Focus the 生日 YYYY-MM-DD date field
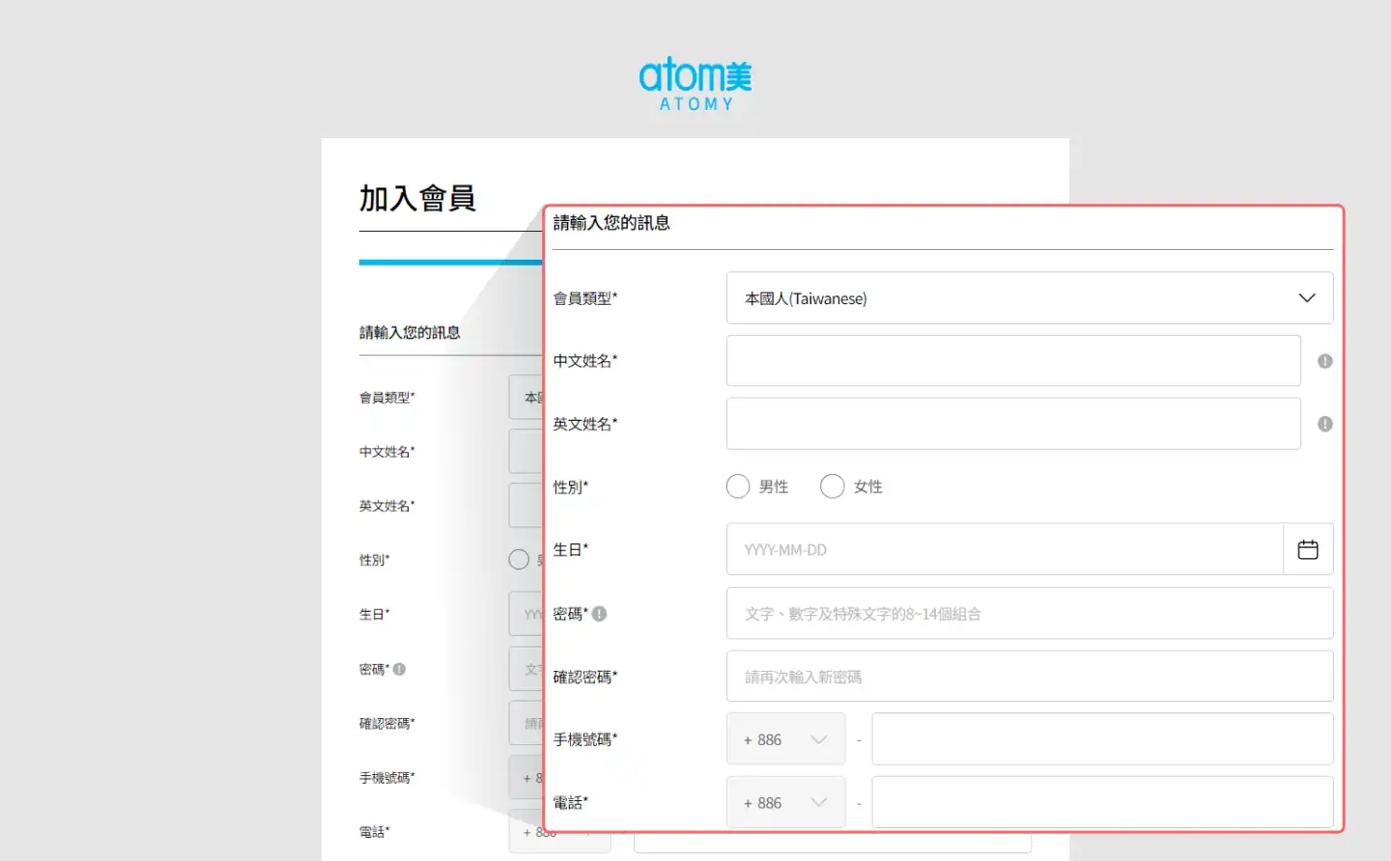 [x=1005, y=549]
